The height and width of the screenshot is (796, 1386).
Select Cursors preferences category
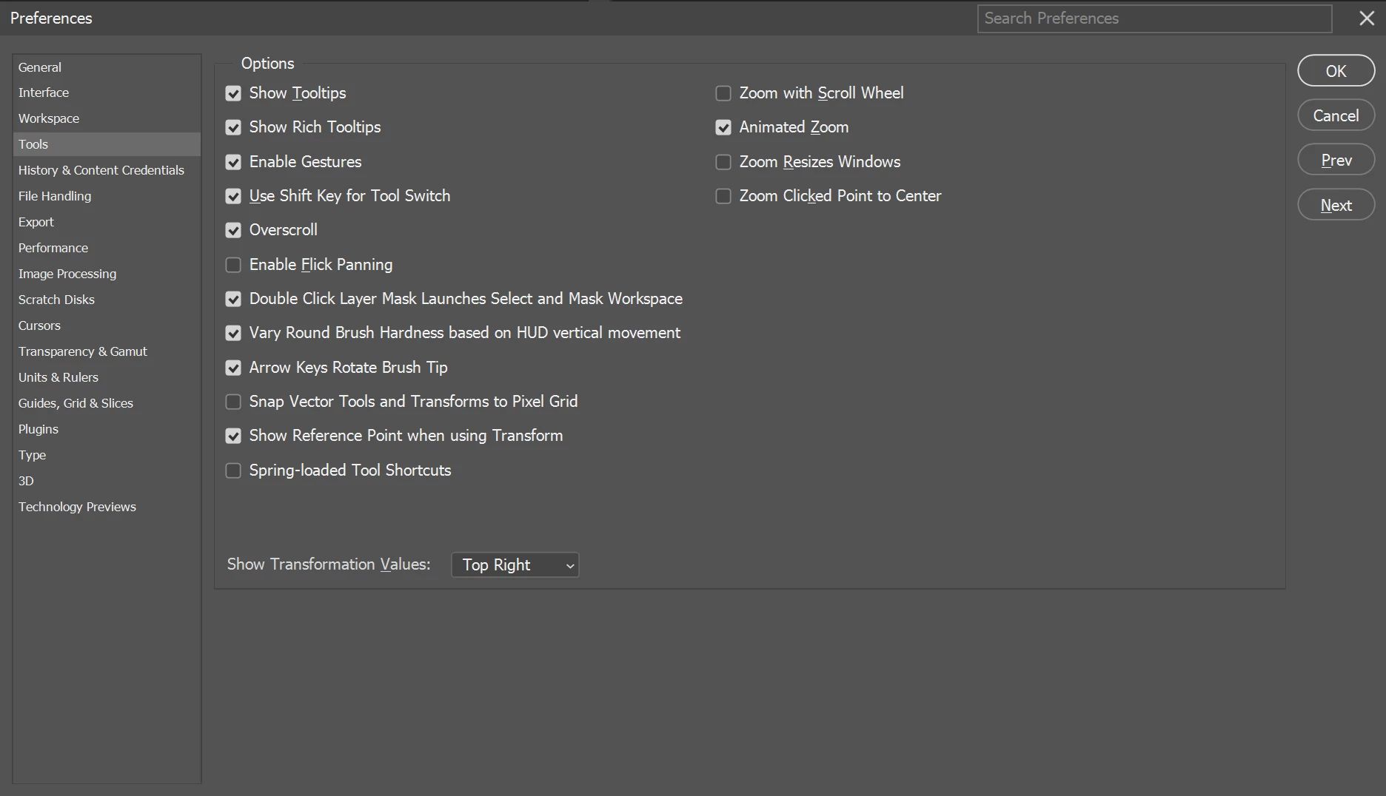point(107,326)
